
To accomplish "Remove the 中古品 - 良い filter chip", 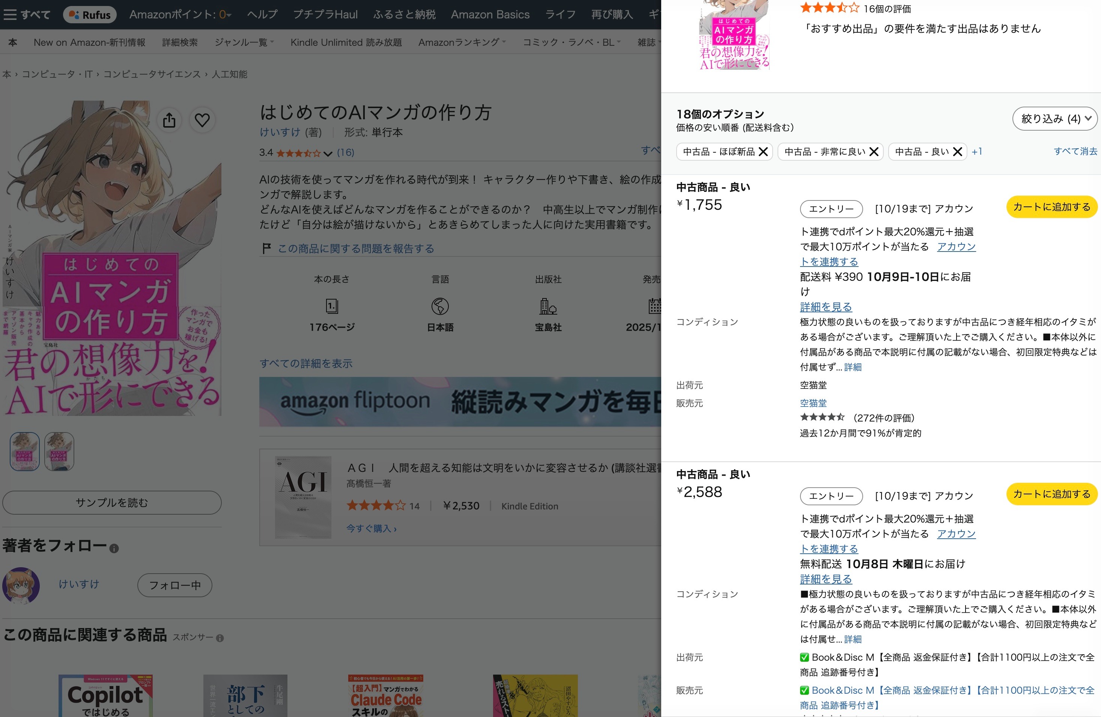I will coord(958,152).
